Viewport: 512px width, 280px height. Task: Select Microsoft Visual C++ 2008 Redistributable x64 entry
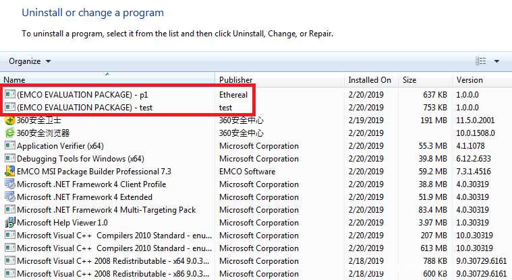point(108,261)
